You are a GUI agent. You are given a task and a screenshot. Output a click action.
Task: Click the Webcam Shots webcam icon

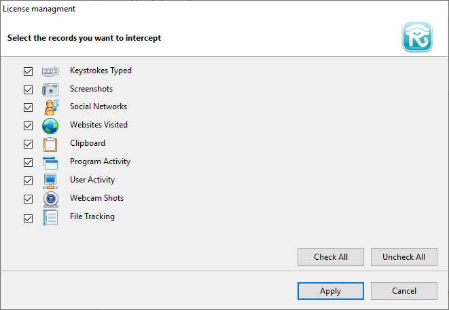[x=51, y=199]
